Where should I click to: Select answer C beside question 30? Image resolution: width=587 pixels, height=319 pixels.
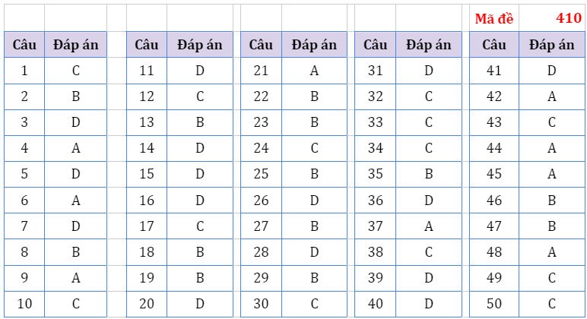[314, 304]
